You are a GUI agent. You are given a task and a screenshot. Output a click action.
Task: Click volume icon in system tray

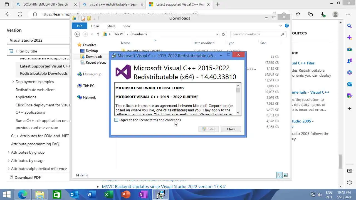point(320,195)
